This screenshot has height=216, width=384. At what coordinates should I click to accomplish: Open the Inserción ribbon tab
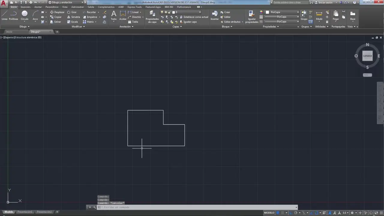coord(25,7)
